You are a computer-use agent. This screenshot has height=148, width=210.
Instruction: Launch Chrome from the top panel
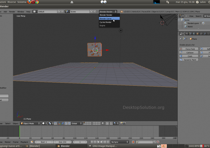(x=37, y=2)
